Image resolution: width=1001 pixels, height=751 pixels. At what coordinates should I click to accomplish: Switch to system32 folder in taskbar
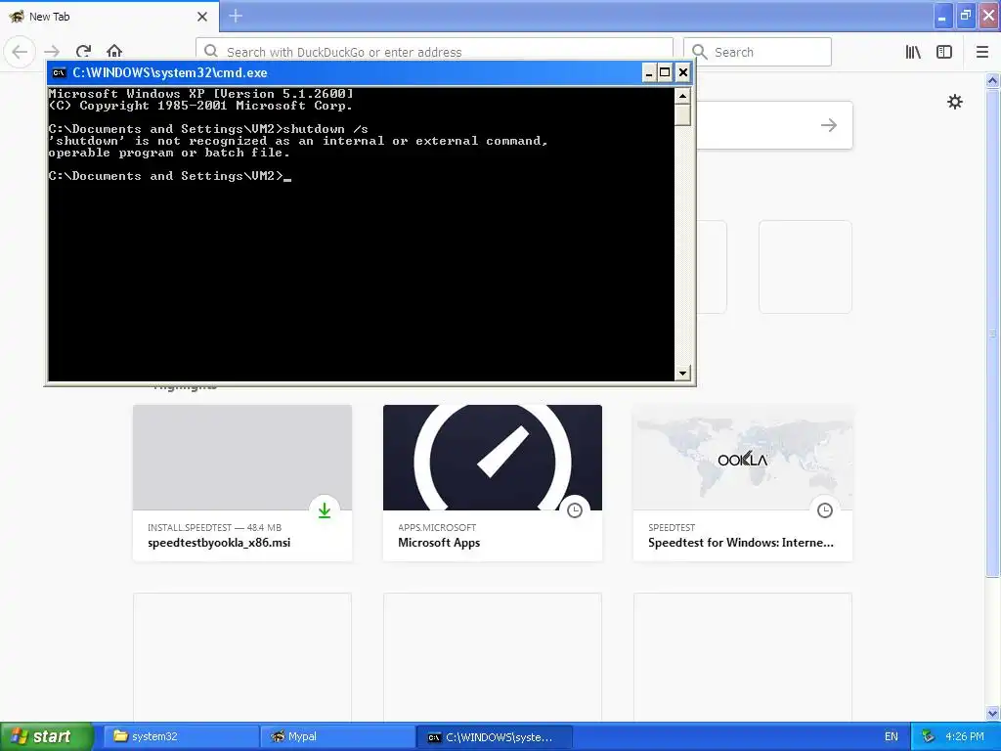(x=181, y=736)
